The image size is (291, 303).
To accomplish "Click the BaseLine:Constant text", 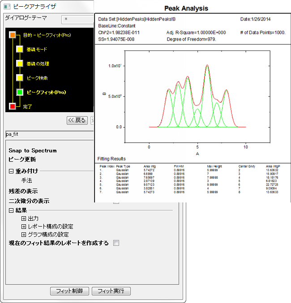I will (117, 26).
